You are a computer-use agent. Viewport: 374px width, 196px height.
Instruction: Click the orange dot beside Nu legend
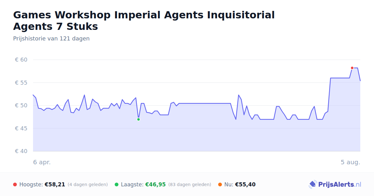[220, 184]
